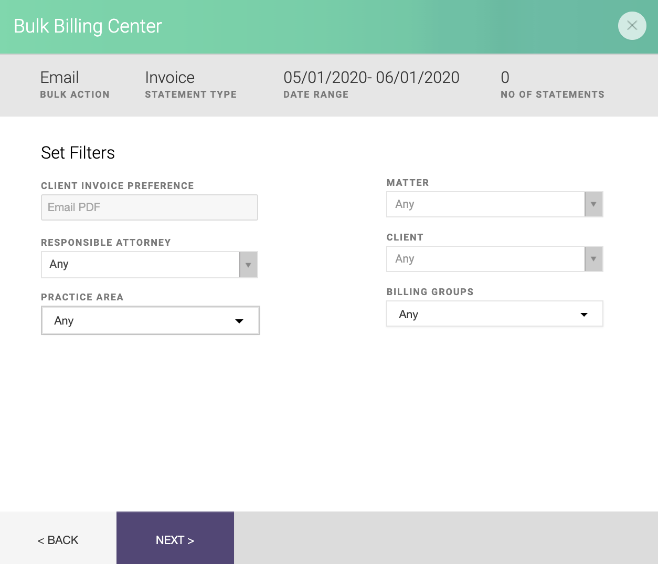Screen dimensions: 658x564
Task: Click the Matter dropdown arrow icon
Action: click(593, 204)
